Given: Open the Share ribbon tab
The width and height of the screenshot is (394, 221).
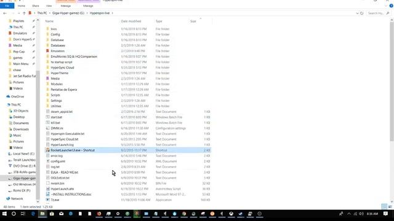Looking at the screenshot, I should pos(36,6).
